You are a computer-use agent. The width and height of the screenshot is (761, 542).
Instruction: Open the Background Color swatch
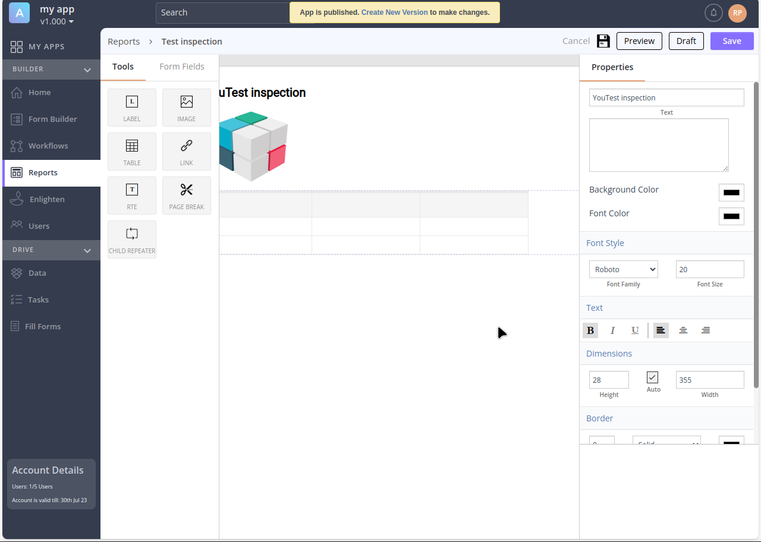pyautogui.click(x=731, y=193)
